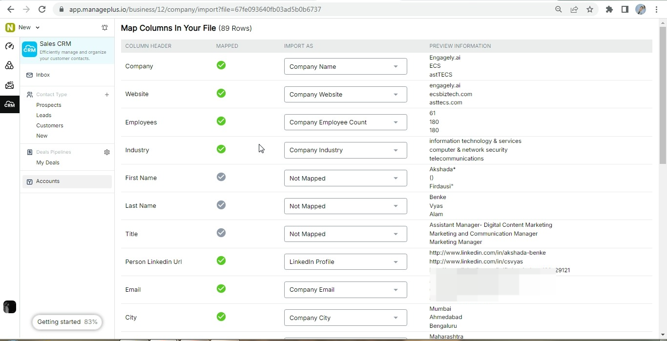Screen dimensions: 667x341
Task: Click the mapped checkmark for the Email row
Action: pos(221,289)
